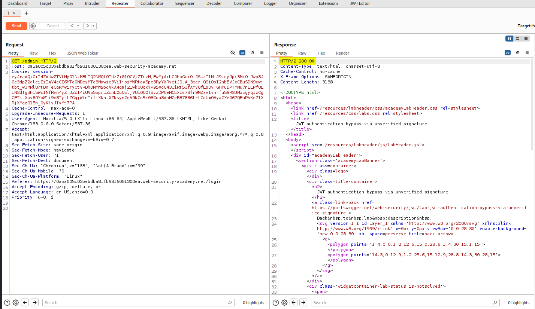Click the Target label at top right
The image size is (535, 309).
pos(525,26)
